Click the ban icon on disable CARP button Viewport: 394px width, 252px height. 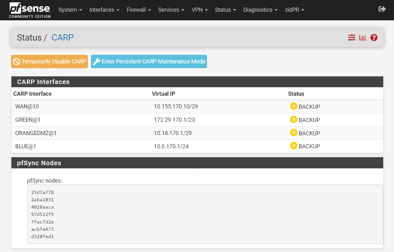pos(17,61)
